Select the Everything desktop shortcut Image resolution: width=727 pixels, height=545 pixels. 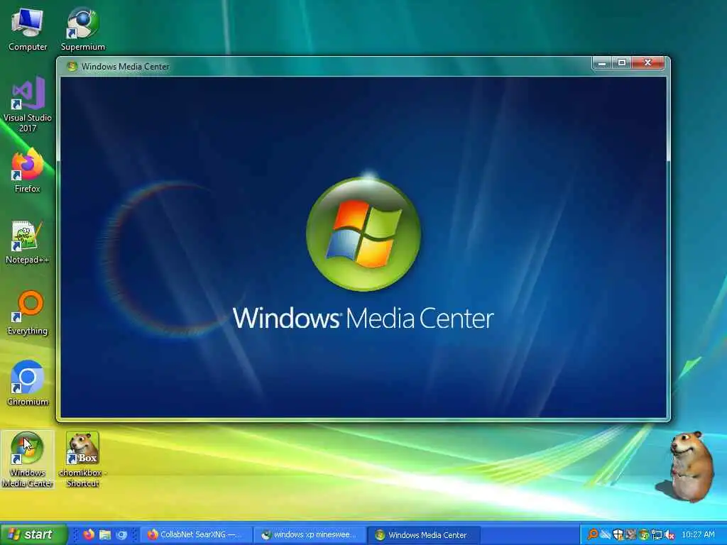tap(28, 313)
